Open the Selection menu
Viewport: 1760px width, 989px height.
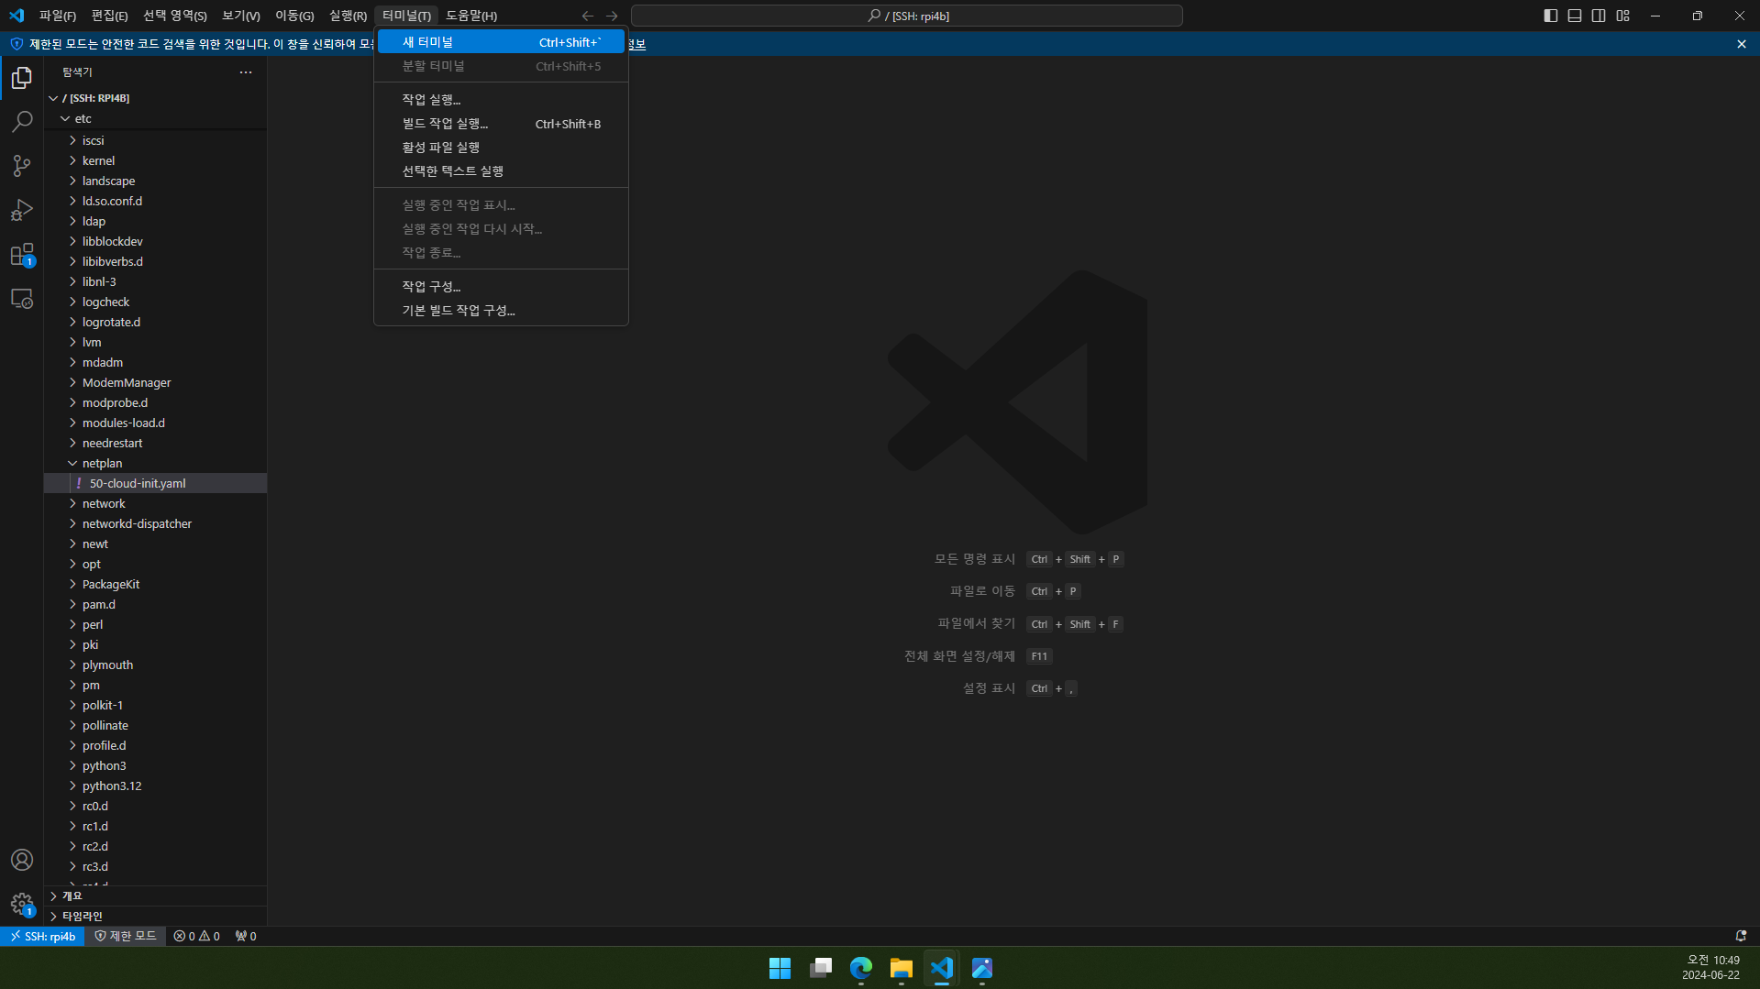tap(175, 16)
